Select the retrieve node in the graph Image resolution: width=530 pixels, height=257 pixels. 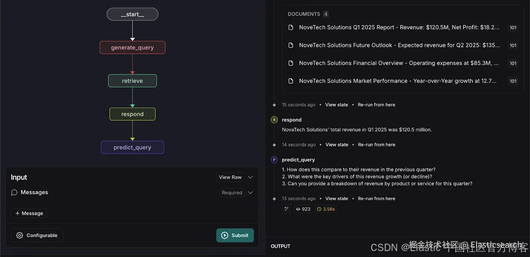click(132, 81)
